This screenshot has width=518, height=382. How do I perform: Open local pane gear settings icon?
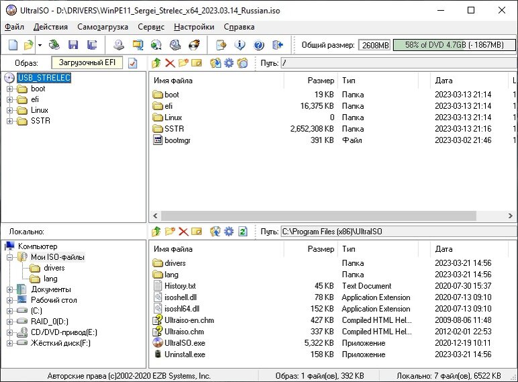[x=229, y=232]
